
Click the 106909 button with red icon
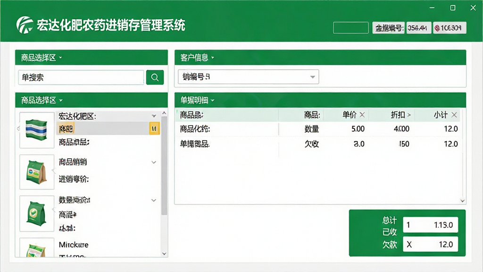point(450,28)
